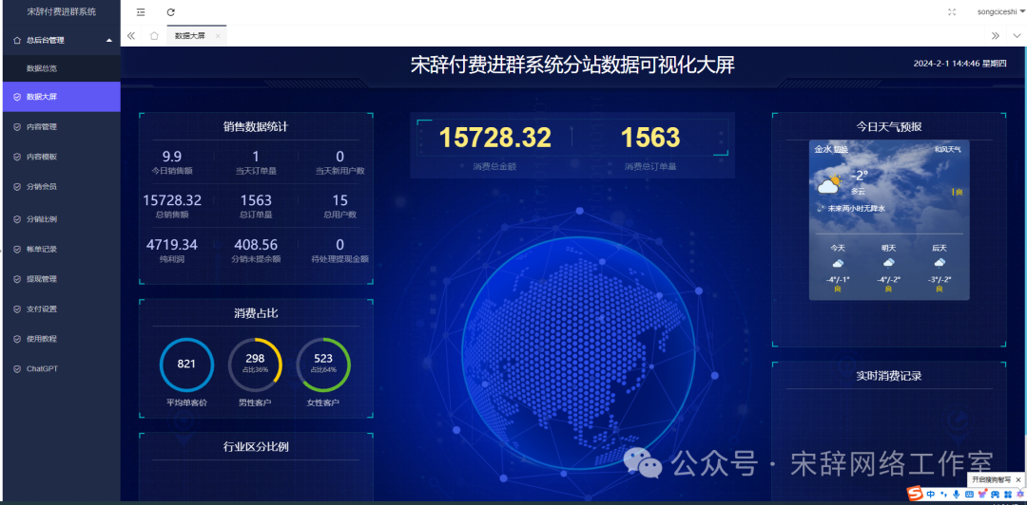Open the Sogou soft keyboard icon
Screen dimensions: 1027x505
tap(969, 494)
